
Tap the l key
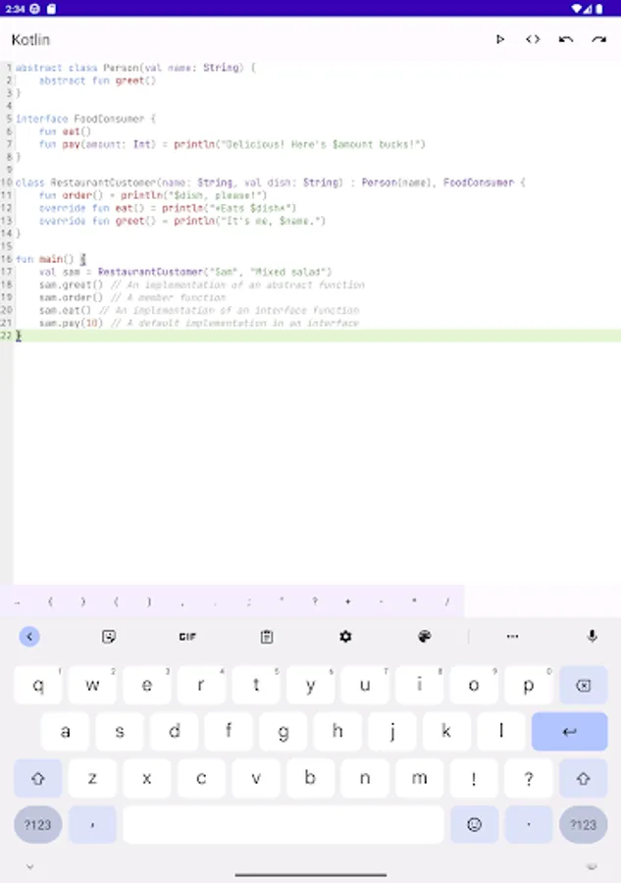click(x=501, y=732)
